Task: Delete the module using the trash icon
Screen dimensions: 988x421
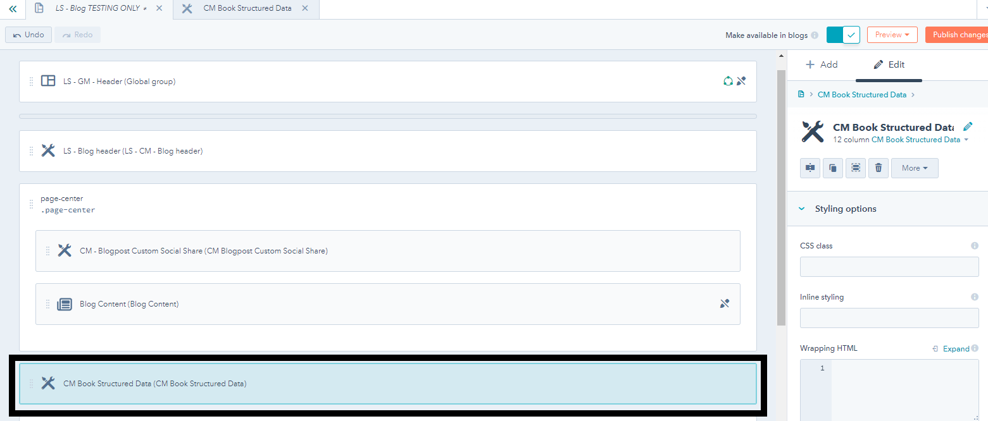Action: (879, 168)
